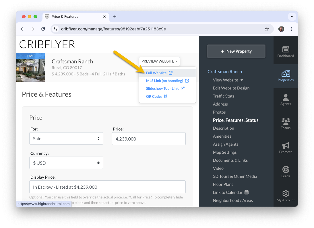Open Address in sidebar
Viewport: 314px width, 228px height.
[x=220, y=104]
